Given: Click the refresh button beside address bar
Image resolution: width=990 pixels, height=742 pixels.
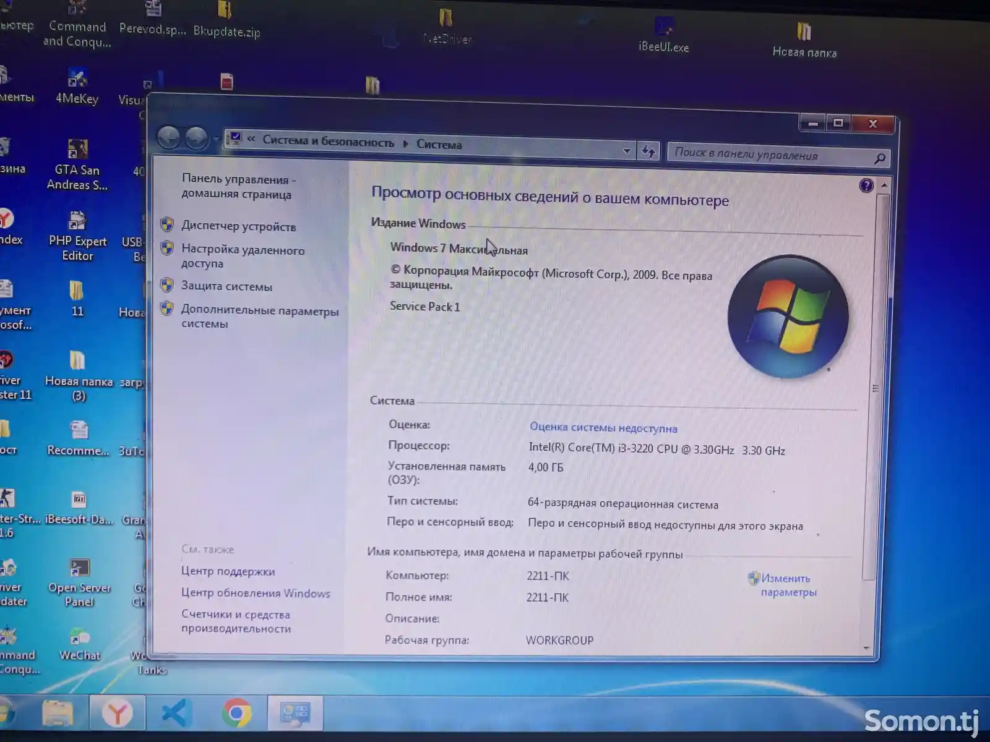Looking at the screenshot, I should click(648, 151).
